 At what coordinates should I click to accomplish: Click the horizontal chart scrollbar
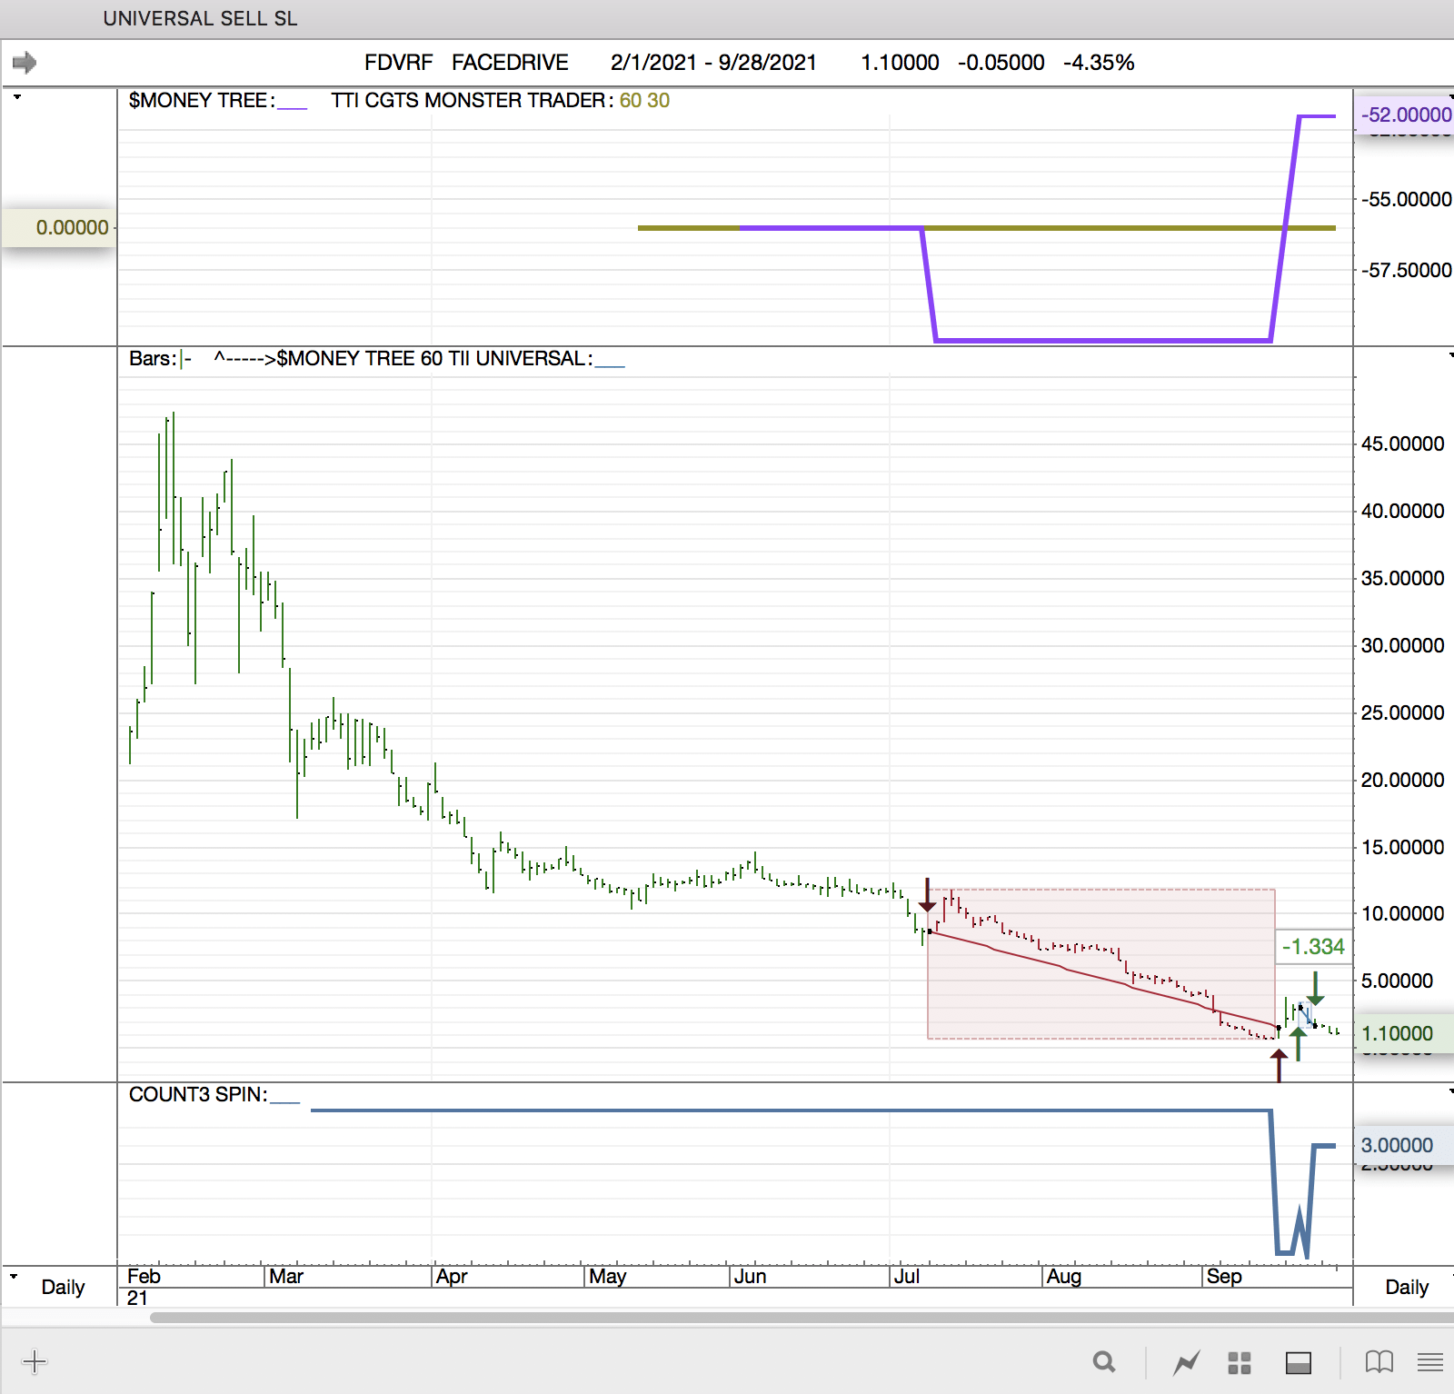click(x=802, y=1318)
